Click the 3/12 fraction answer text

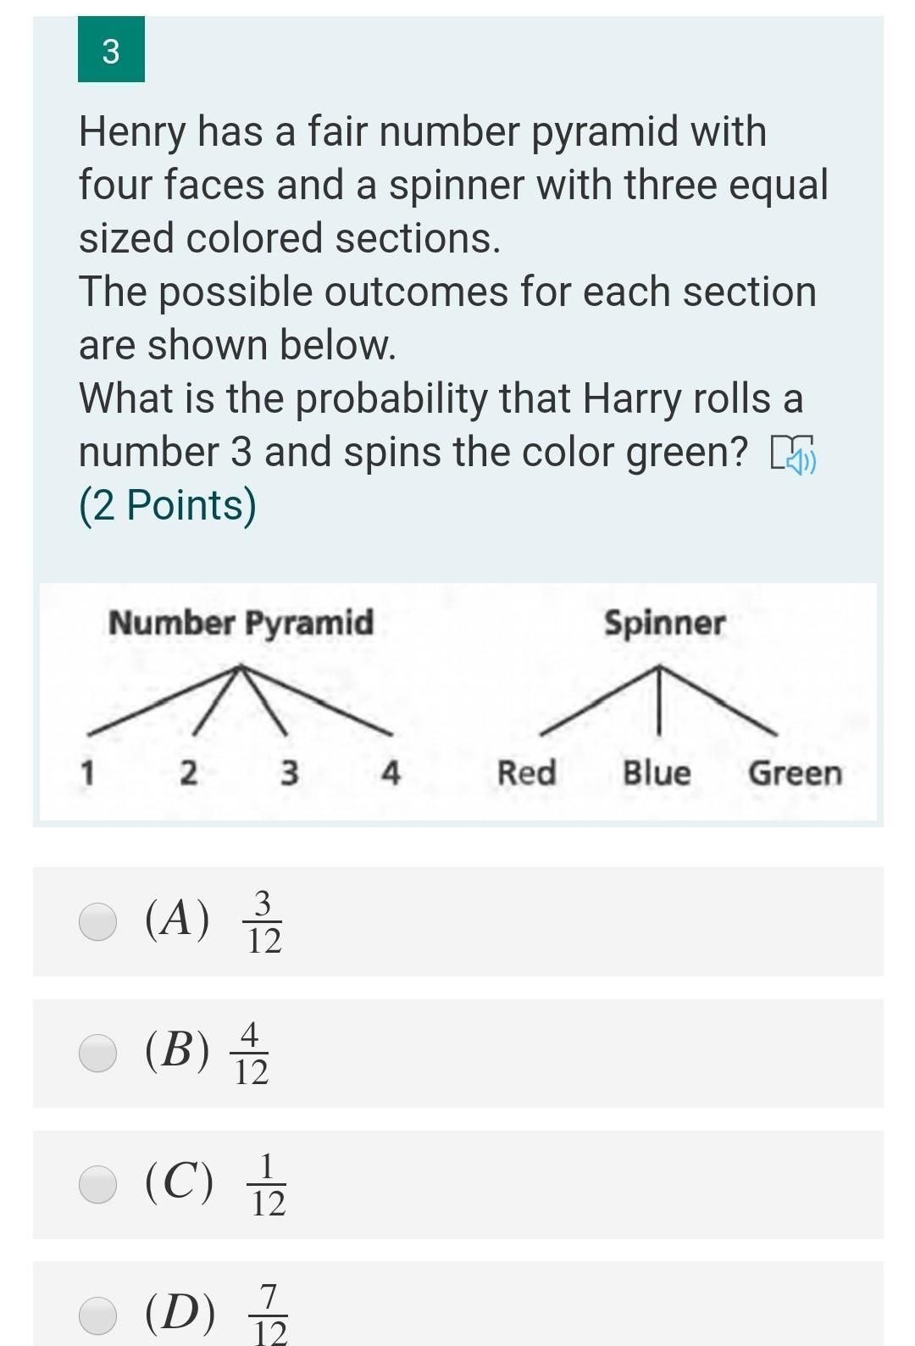pos(263,921)
